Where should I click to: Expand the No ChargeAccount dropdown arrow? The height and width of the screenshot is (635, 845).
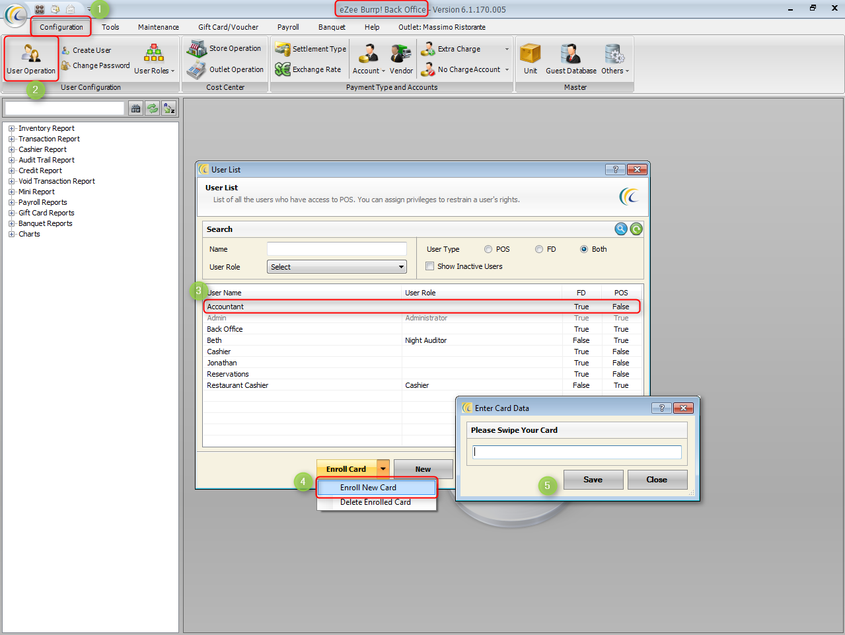click(x=507, y=69)
